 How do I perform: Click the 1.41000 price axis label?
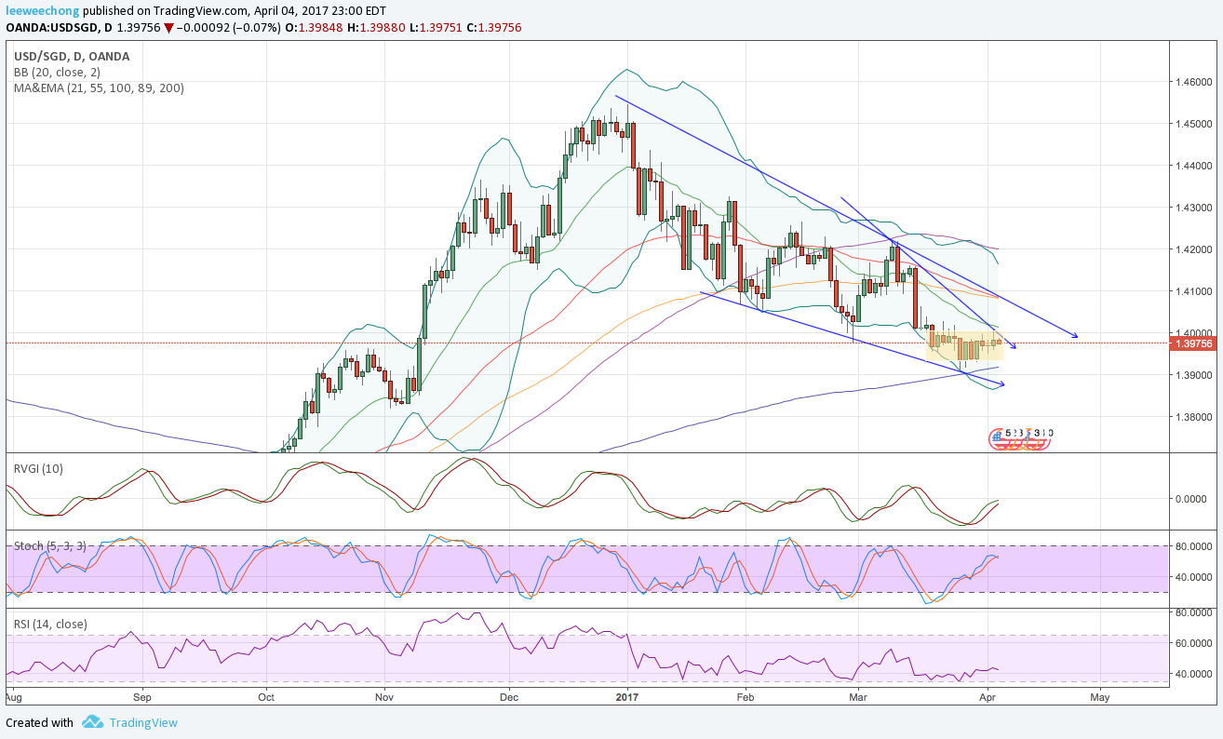point(1193,291)
